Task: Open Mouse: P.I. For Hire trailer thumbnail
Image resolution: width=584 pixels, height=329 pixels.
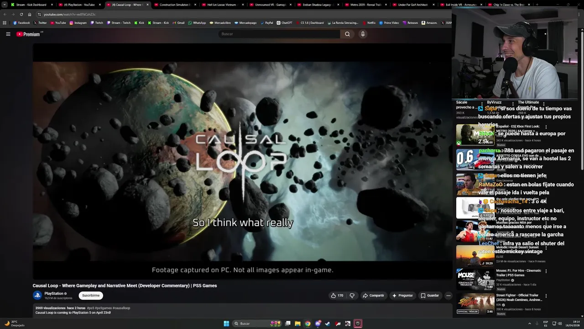Action: (475, 279)
